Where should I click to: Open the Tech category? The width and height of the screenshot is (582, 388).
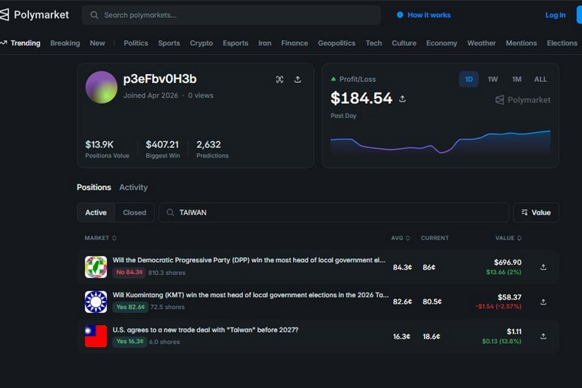(x=374, y=43)
